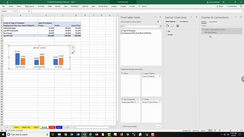Image resolution: width=244 pixels, height=137 pixels.
Task: Adjust the zoom slider in status bar
Action: [230, 131]
